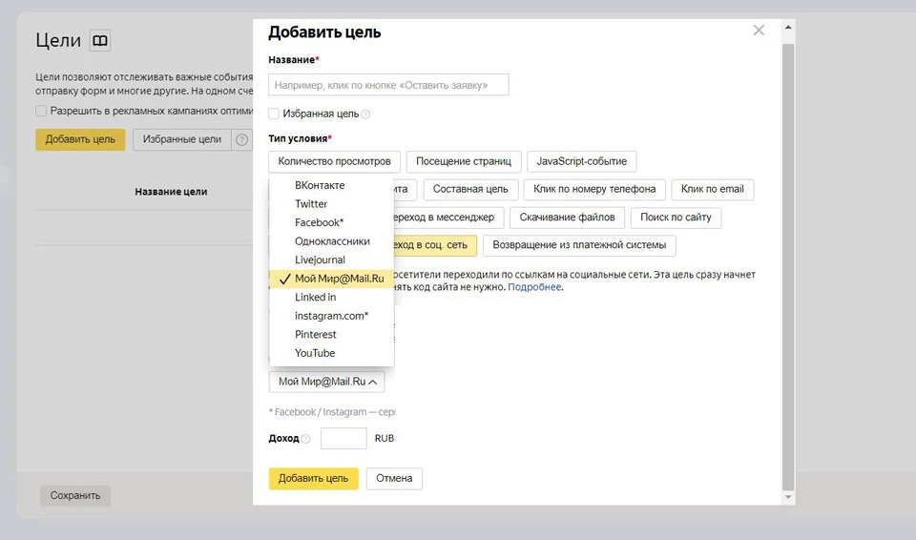Screen dimensions: 916x540
Task: Click yellow Добавить цель button in dialog
Action: [x=313, y=479]
